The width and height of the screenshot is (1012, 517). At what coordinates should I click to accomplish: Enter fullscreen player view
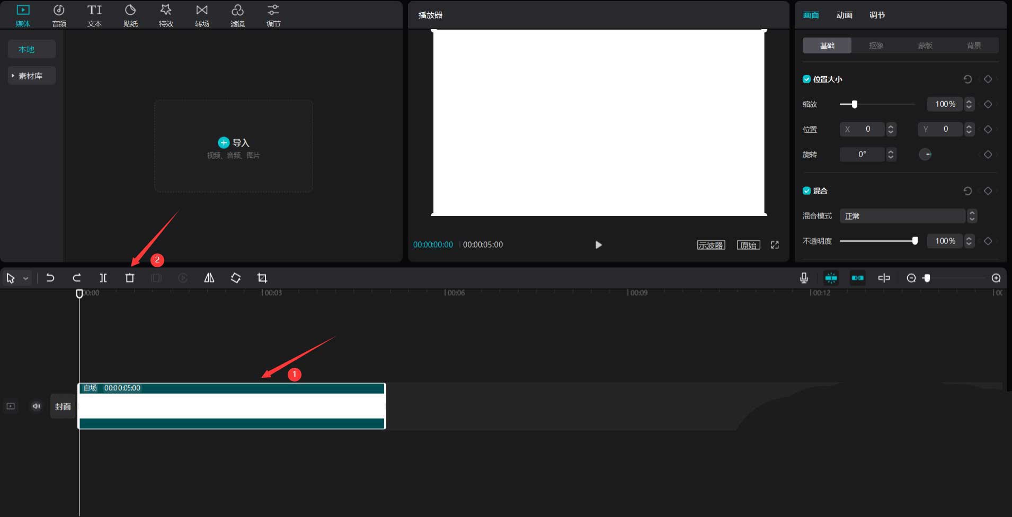[775, 245]
